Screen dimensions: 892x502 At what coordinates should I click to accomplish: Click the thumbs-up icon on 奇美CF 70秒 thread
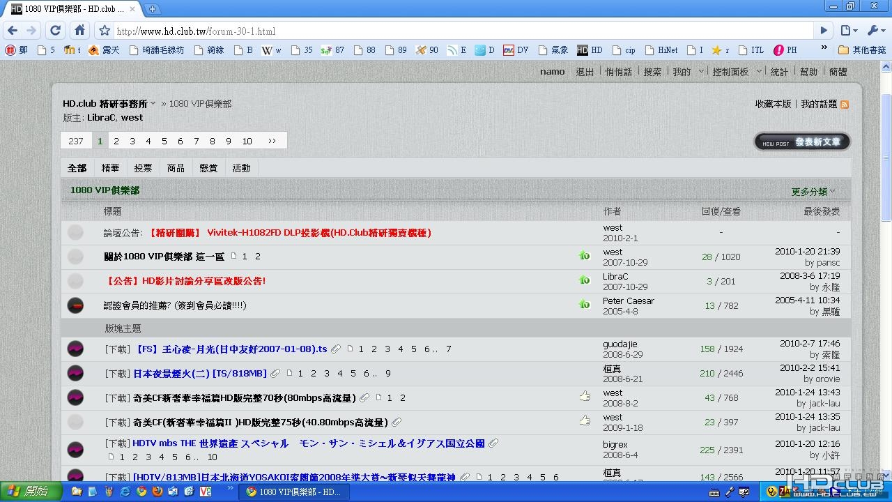point(585,396)
